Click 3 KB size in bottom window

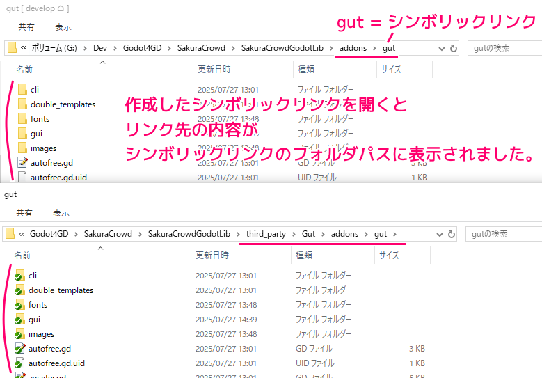[x=417, y=349]
